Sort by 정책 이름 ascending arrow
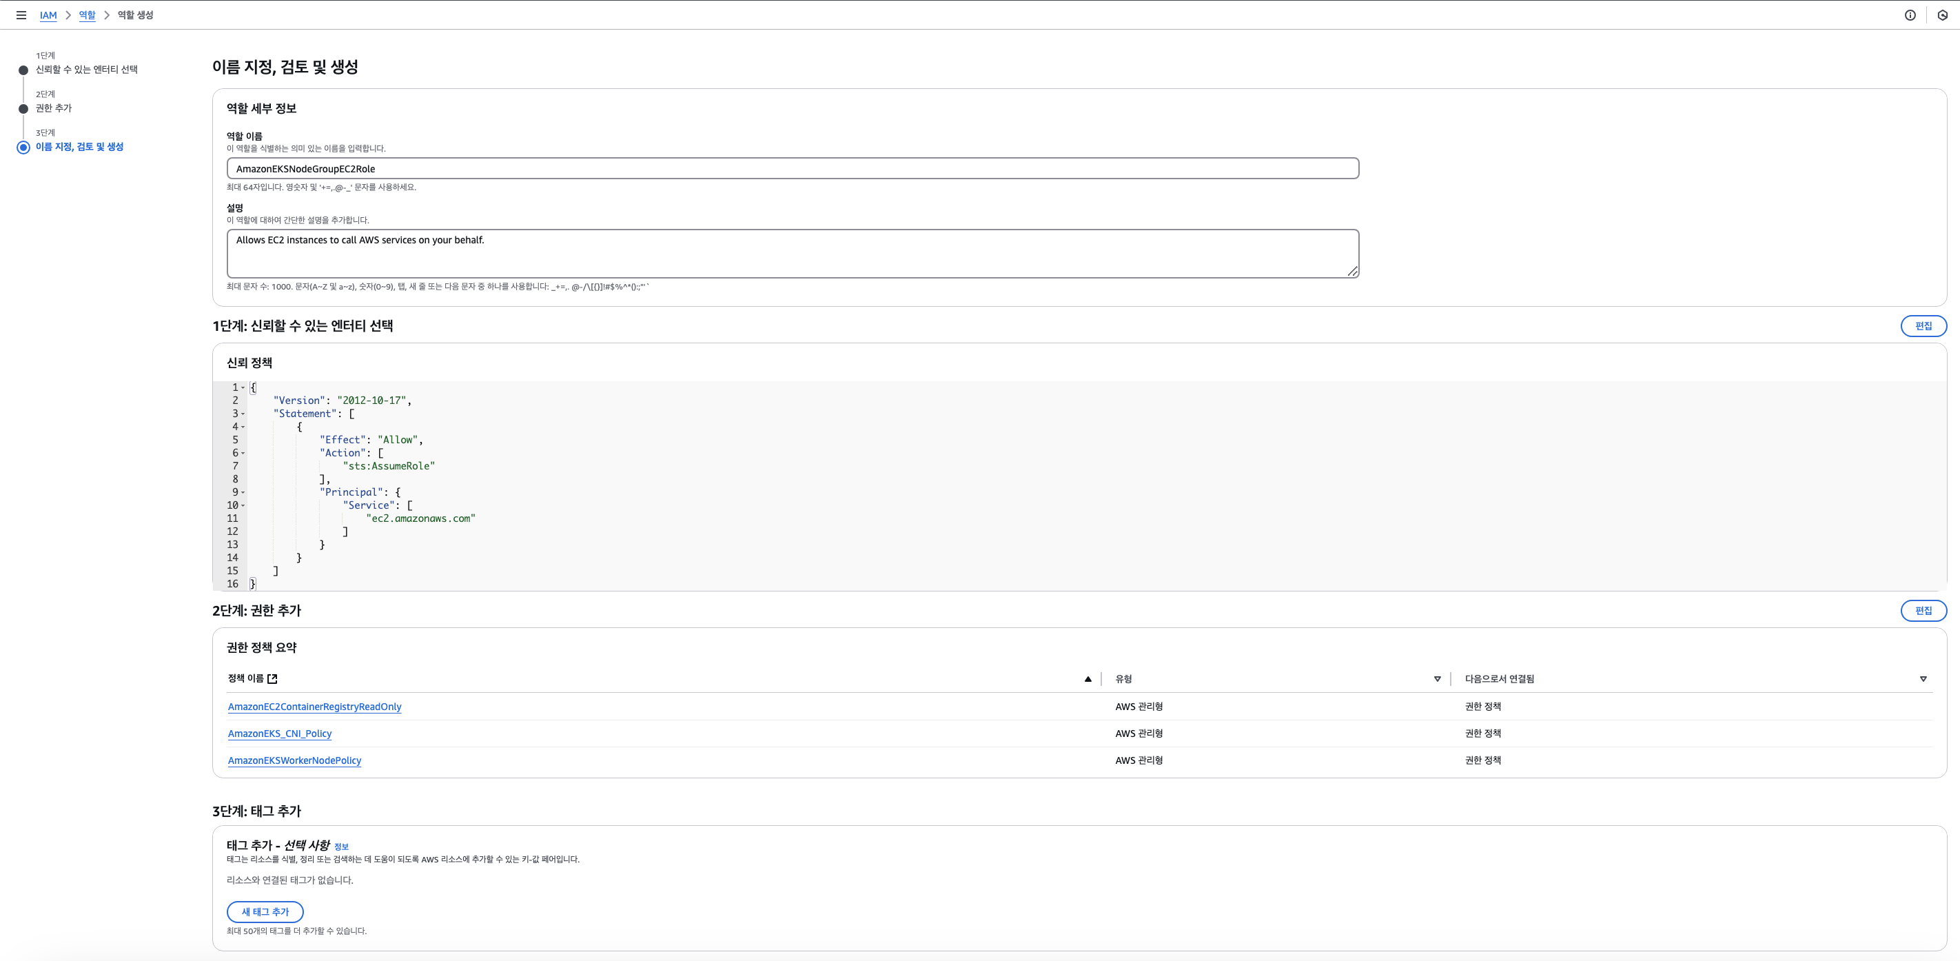The image size is (1960, 961). click(1088, 679)
